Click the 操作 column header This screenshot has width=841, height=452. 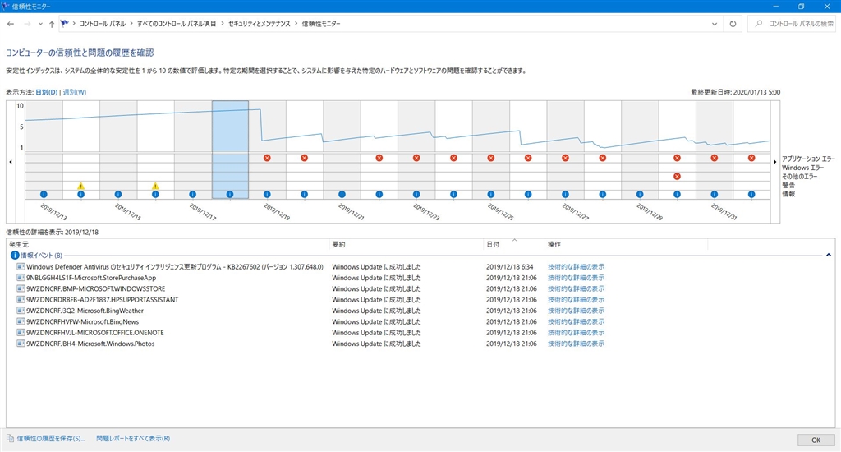point(626,244)
